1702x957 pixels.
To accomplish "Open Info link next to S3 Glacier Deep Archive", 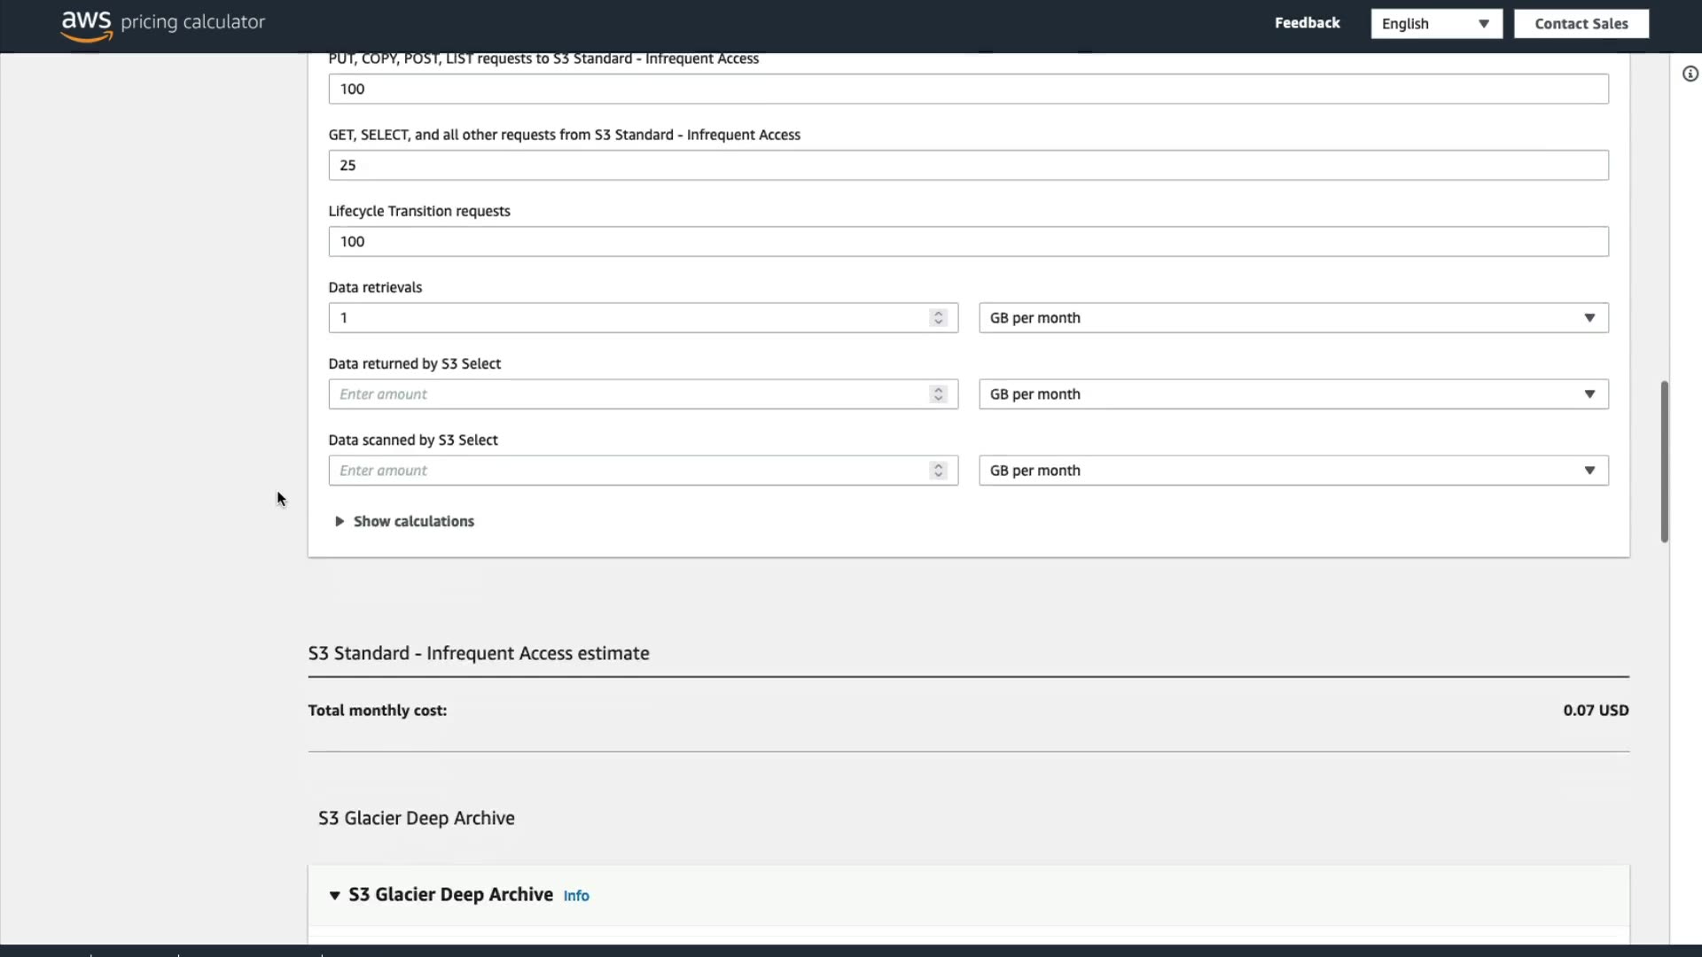I will 576,896.
